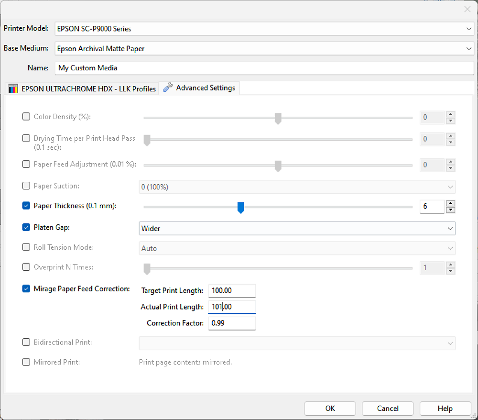Screen dimensions: 478x420
Task: Turn off Mirage Paper Feed Correction
Action: point(26,289)
